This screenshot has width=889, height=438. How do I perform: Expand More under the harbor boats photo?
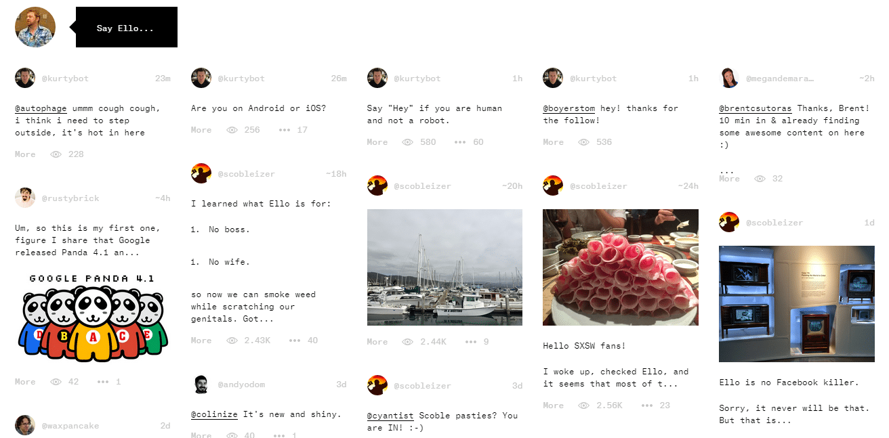point(377,342)
